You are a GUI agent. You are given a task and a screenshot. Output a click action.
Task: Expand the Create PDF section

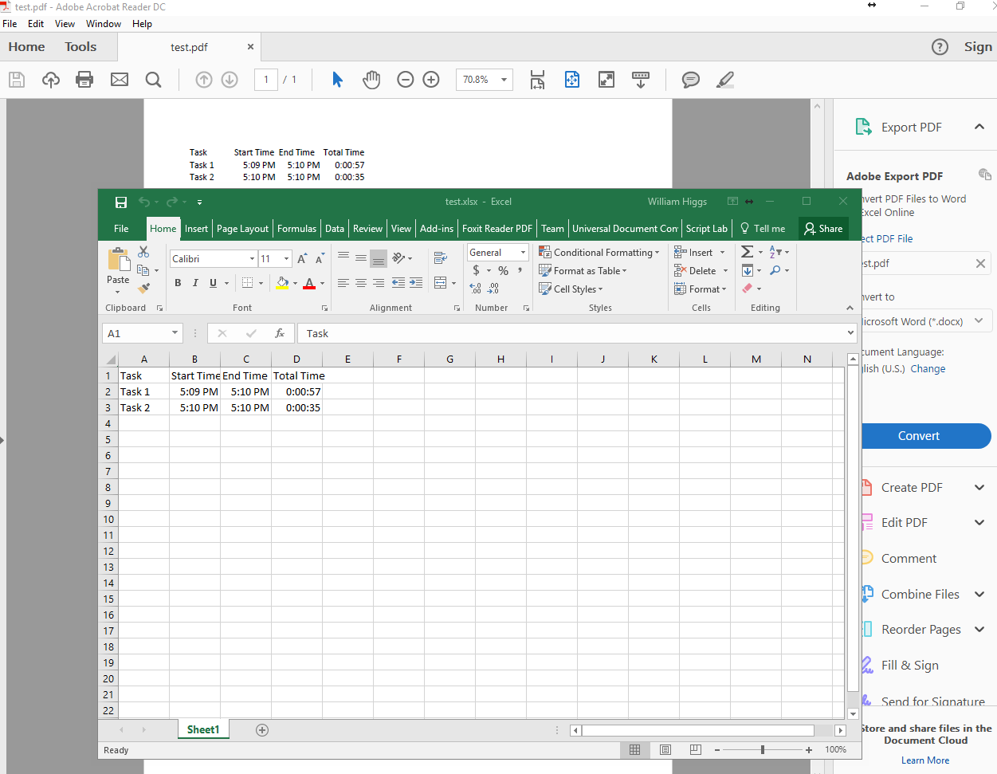[x=979, y=488]
